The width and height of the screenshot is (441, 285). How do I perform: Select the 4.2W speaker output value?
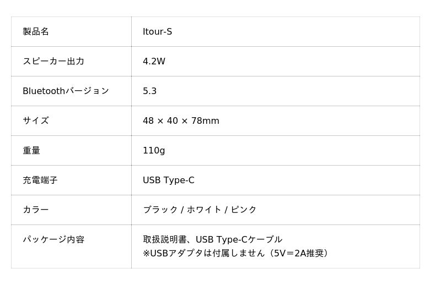pyautogui.click(x=154, y=62)
